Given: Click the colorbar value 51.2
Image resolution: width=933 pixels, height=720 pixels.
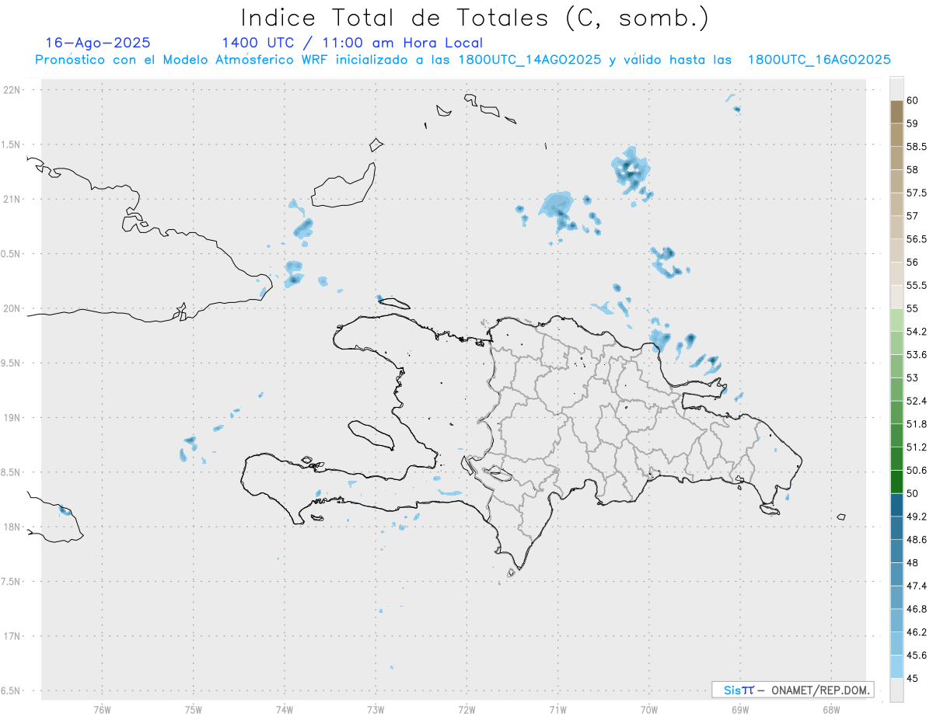Looking at the screenshot, I should pos(916,447).
